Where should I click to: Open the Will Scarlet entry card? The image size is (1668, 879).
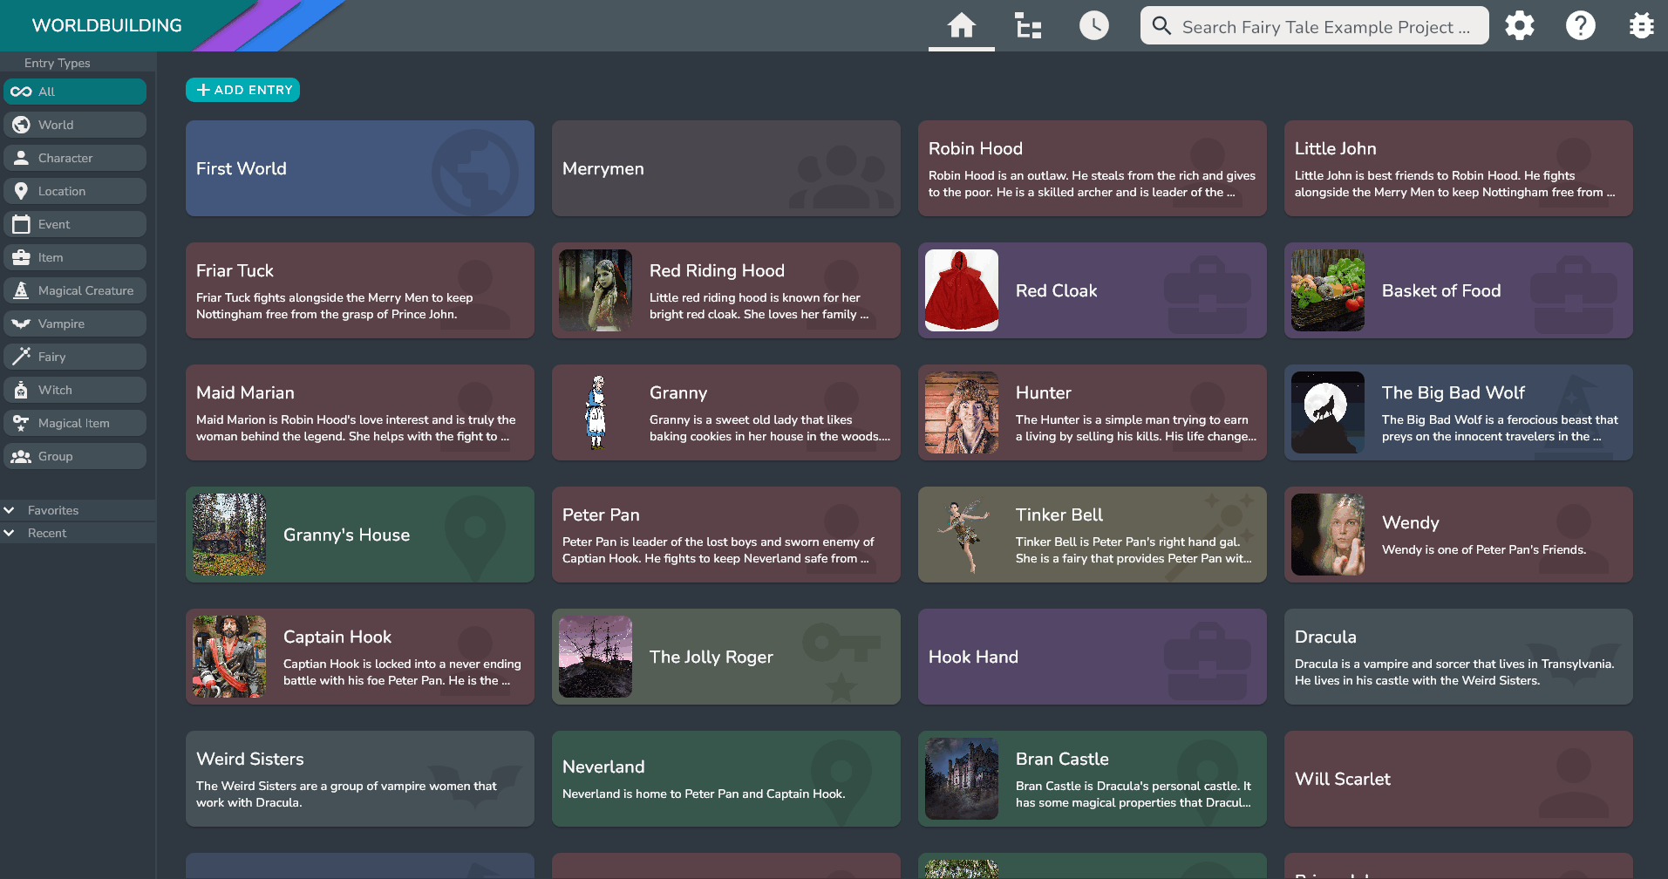(1459, 779)
